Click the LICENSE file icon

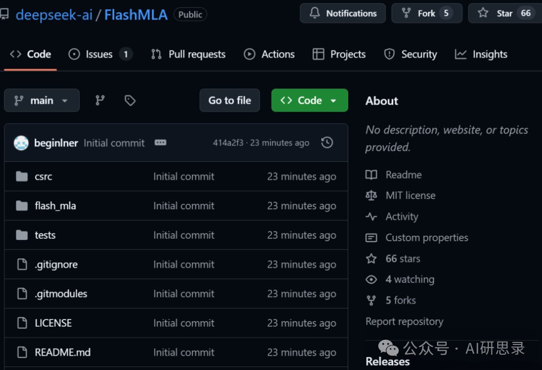pos(22,323)
